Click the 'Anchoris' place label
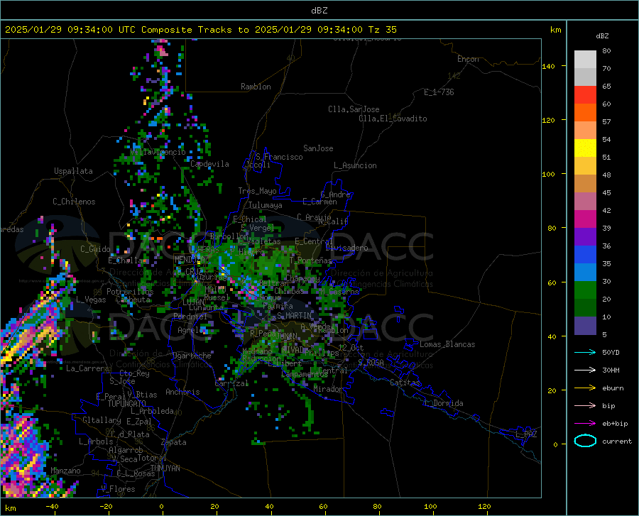 (182, 392)
